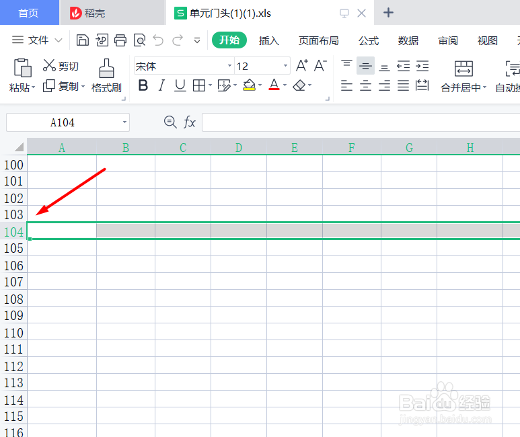Select column D header
This screenshot has height=437, width=520.
(x=239, y=147)
